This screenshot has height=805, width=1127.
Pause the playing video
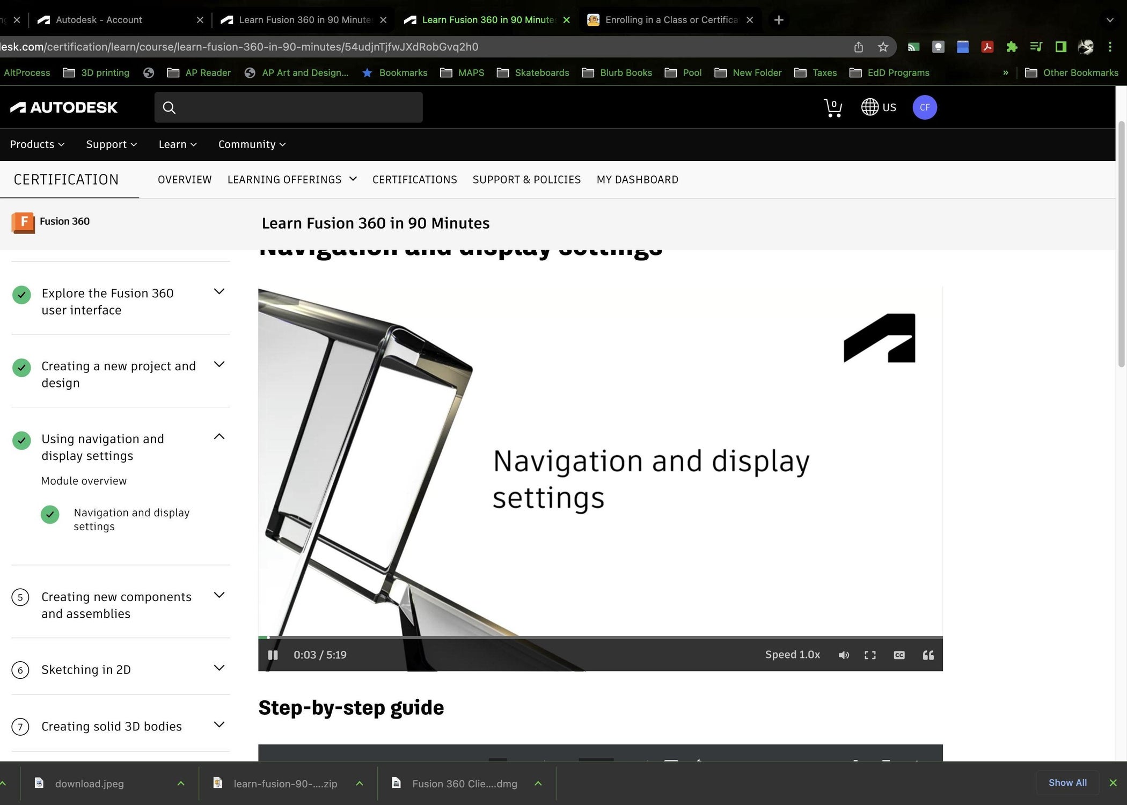(x=273, y=655)
